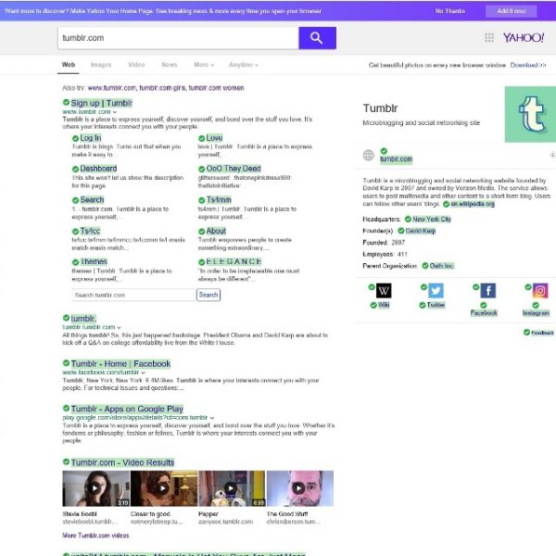
Task: Open Sign up | Tumblr result
Action: (x=101, y=103)
